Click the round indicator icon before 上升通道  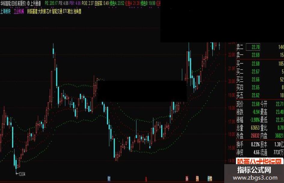point(28,3)
